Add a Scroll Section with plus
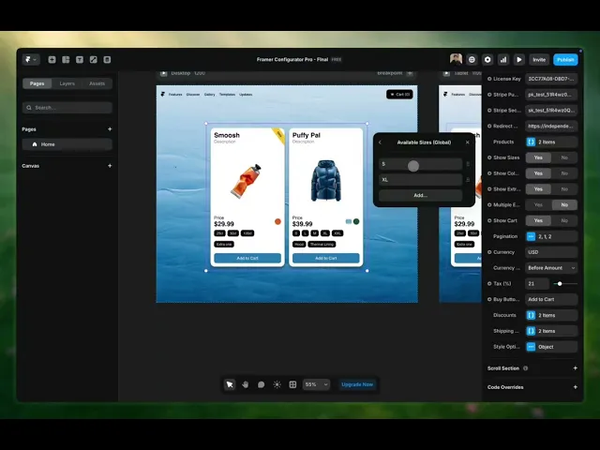The width and height of the screenshot is (600, 450). [x=575, y=368]
